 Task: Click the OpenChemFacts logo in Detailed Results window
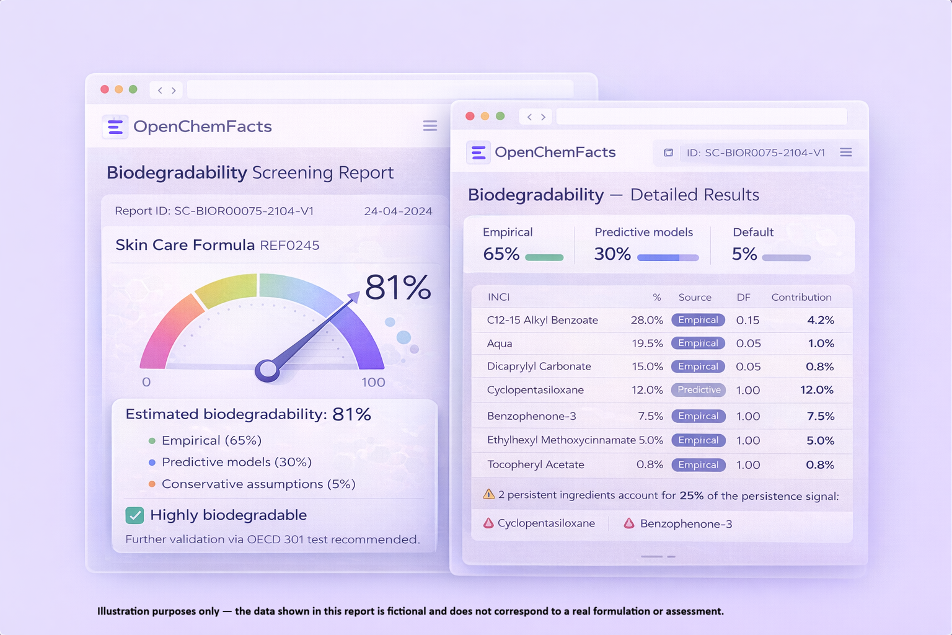pos(478,153)
